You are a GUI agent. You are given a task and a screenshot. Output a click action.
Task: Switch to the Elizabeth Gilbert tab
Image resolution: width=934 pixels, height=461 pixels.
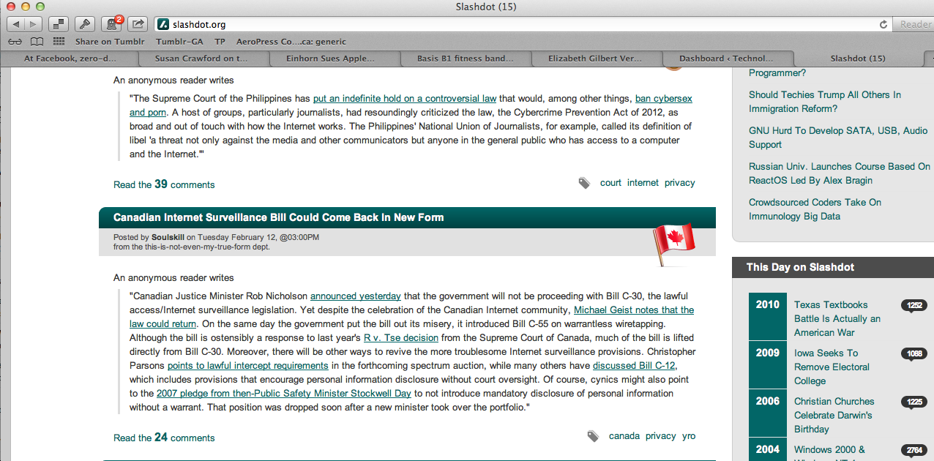(x=594, y=59)
